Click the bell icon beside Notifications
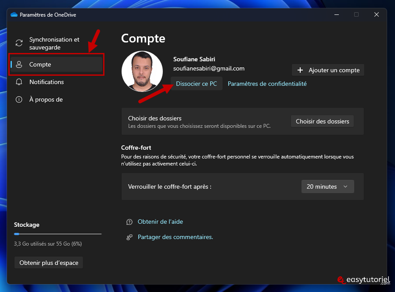 click(x=19, y=82)
